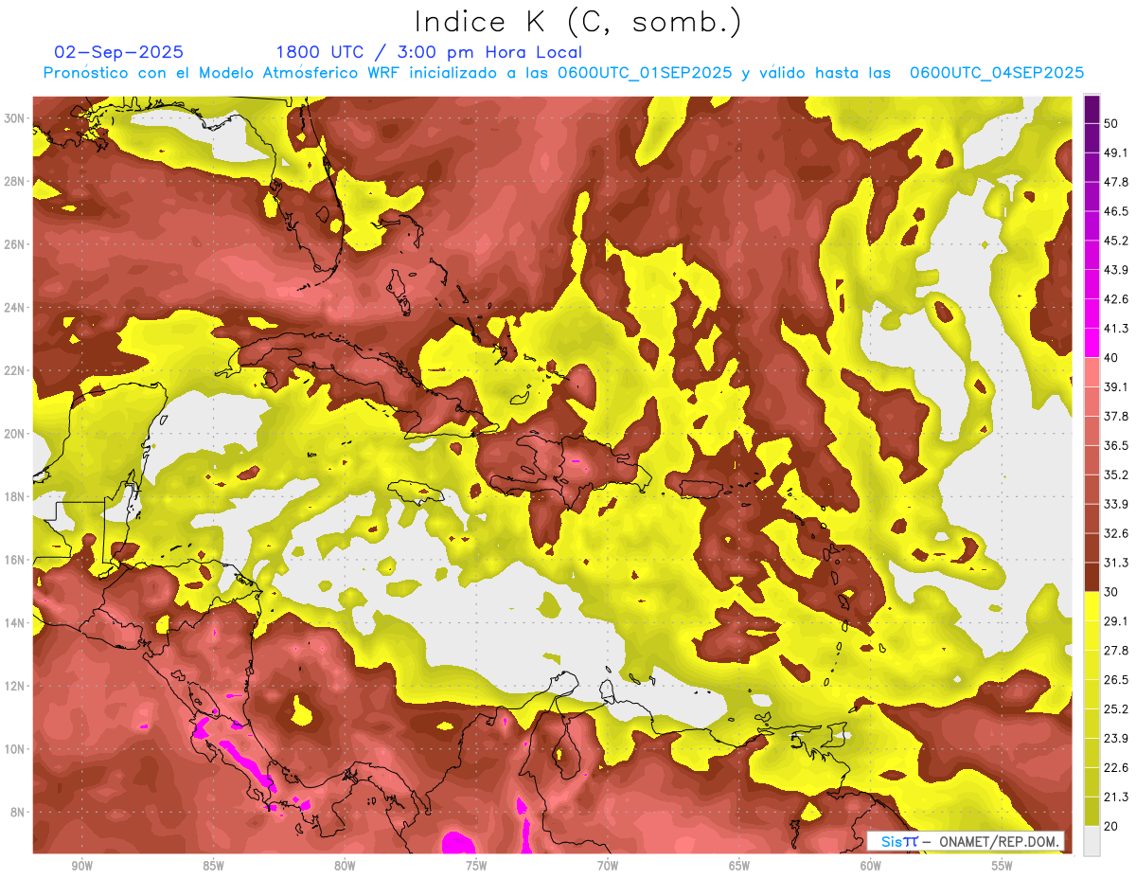
Task: Select the '28N' latitude label
Action: coord(15,181)
